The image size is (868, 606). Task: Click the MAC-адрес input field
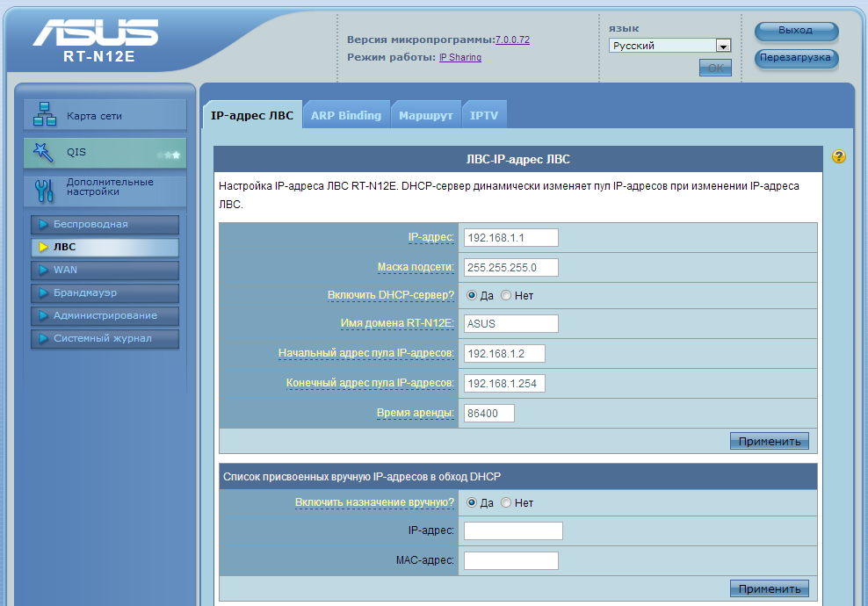click(x=510, y=560)
